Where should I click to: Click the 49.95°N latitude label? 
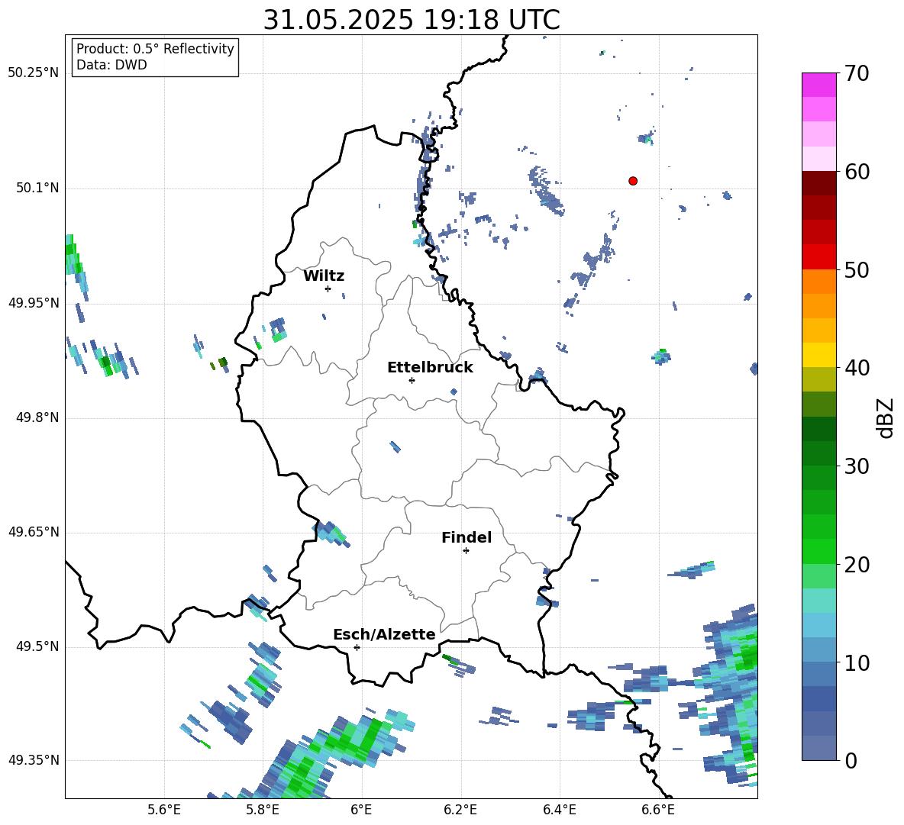tap(34, 303)
